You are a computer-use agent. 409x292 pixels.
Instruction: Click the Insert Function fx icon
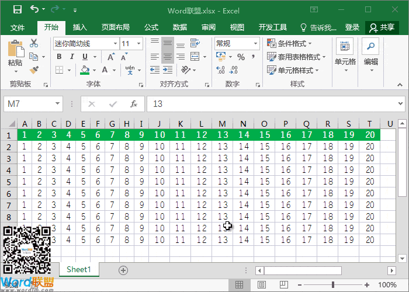click(134, 104)
